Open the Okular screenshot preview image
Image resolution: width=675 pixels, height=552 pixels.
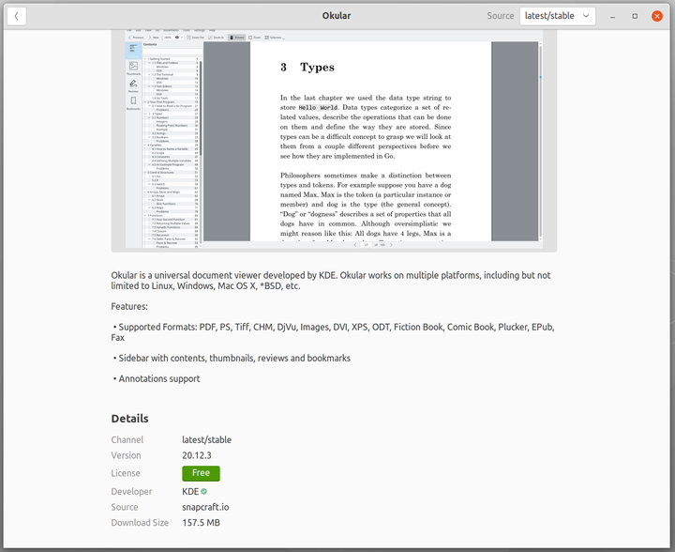pos(334,140)
